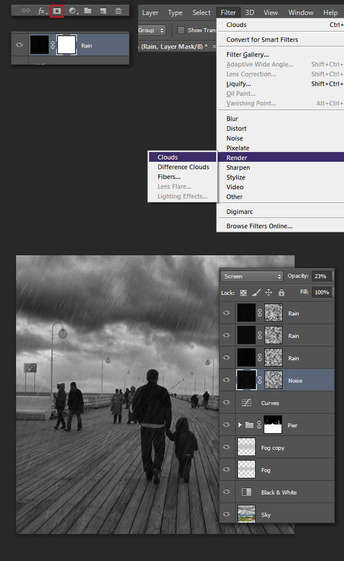The image size is (344, 561).
Task: Select Clouds from the Render submenu
Action: coord(168,157)
